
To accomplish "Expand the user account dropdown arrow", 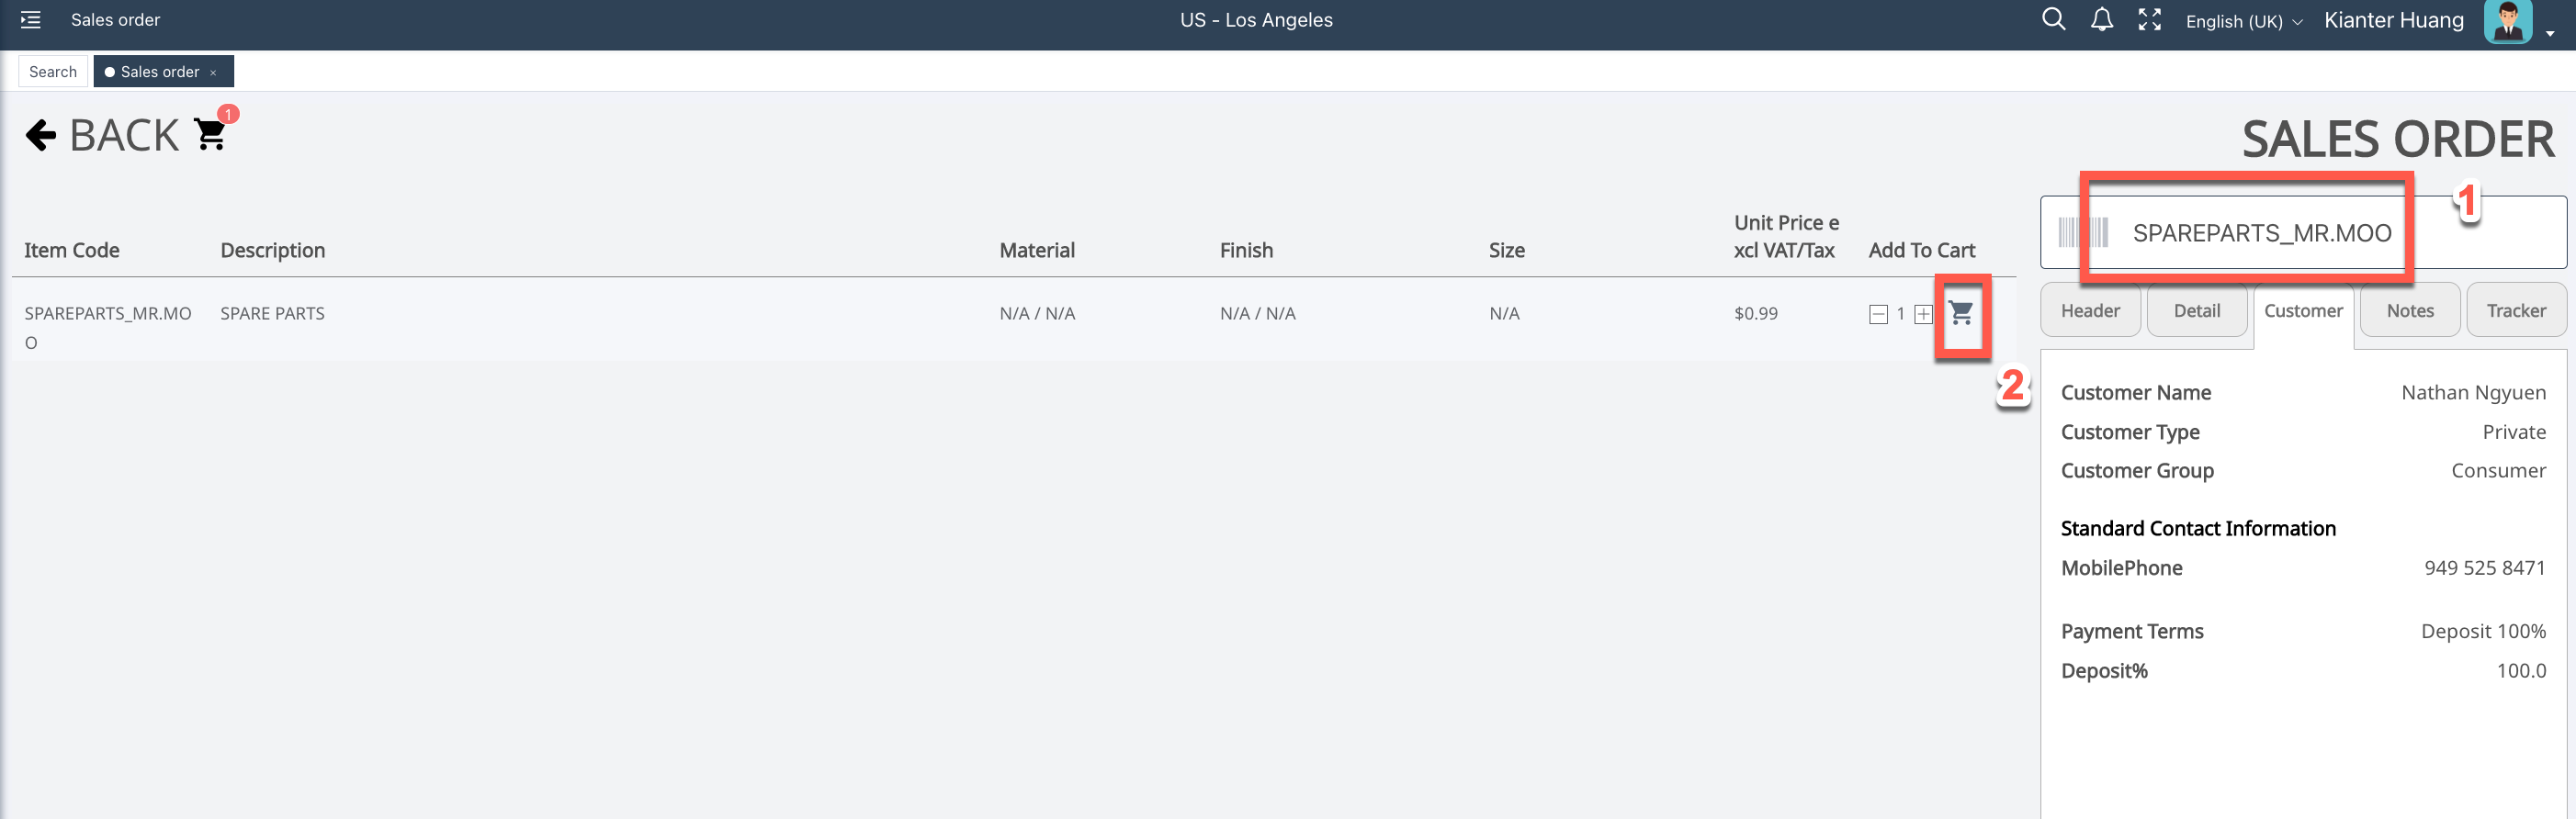I will (2550, 33).
